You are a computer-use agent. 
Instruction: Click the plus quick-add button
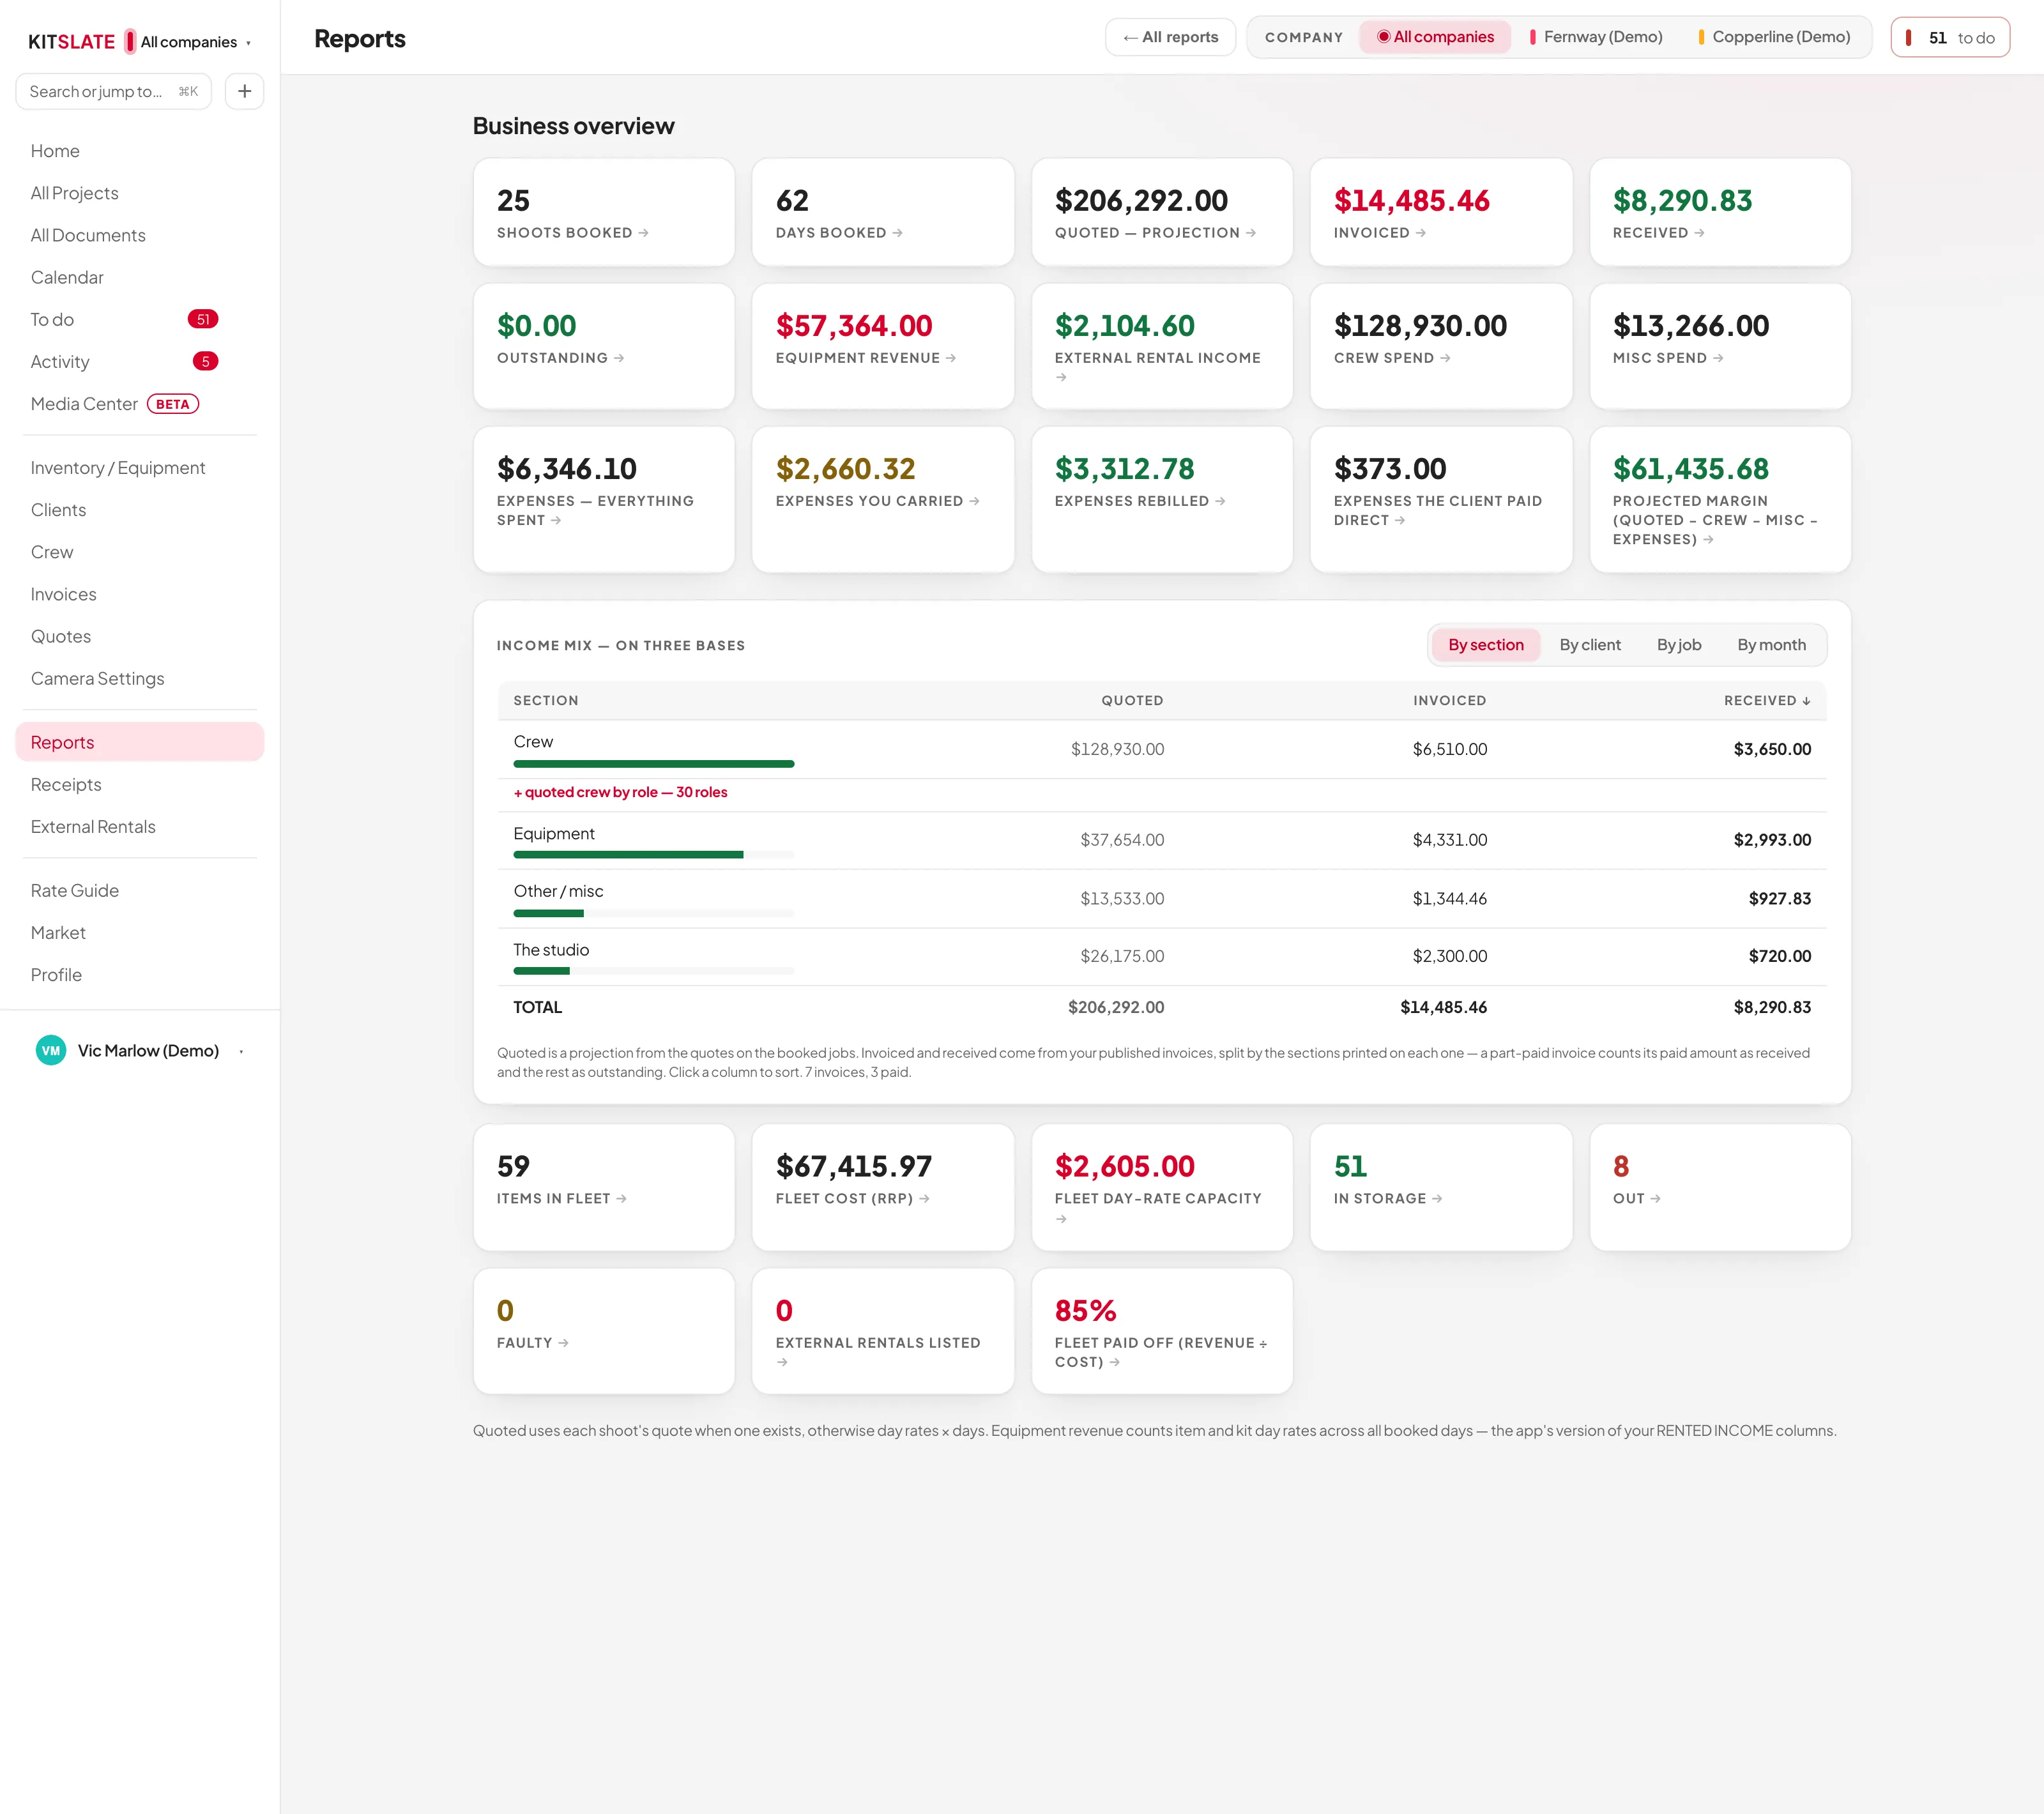[244, 91]
